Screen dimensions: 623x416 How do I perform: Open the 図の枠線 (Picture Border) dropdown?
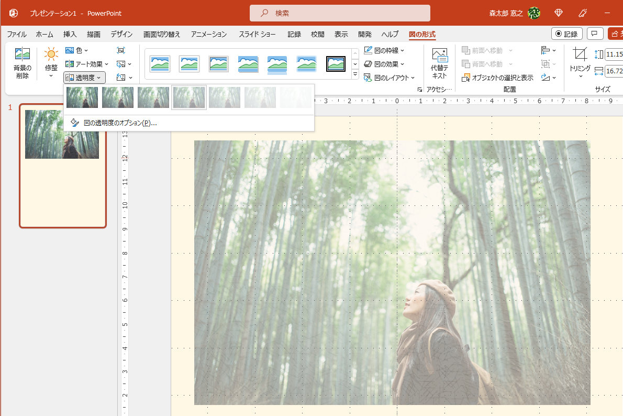[384, 50]
